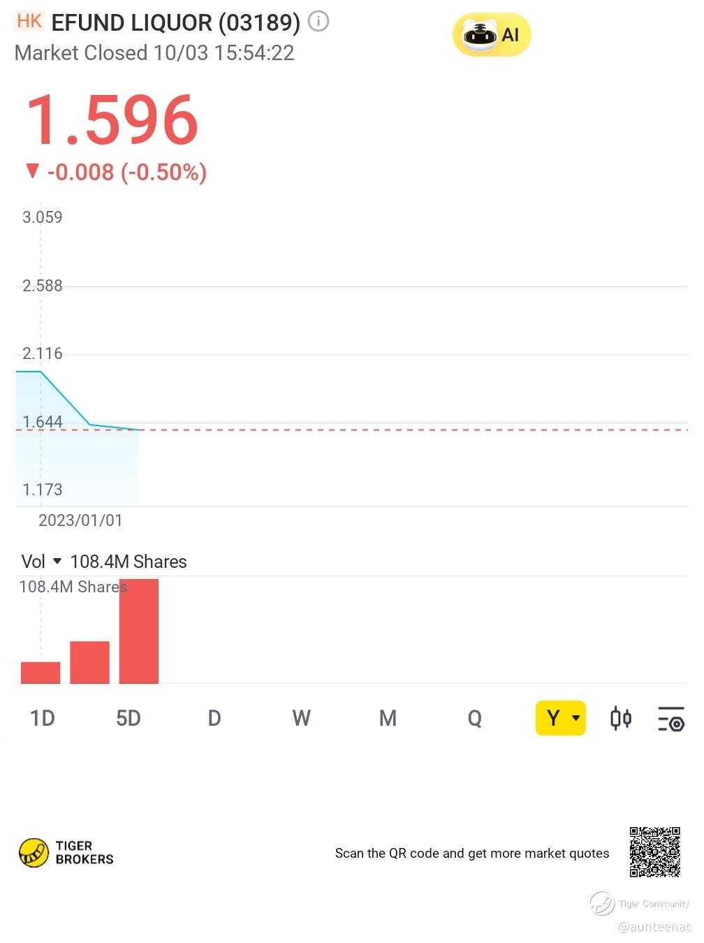Open the AI assistant tiger badge
This screenshot has height=943, width=704.
(x=492, y=34)
